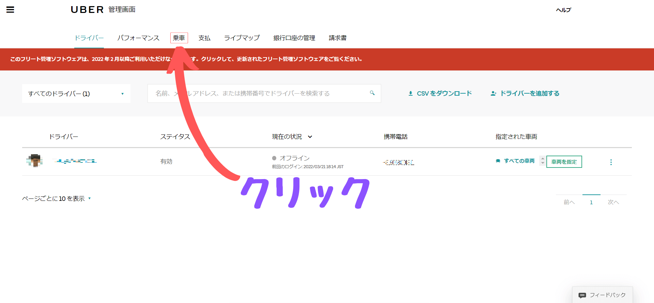Open the hamburger menu icon
This screenshot has height=303, width=654.
click(10, 10)
